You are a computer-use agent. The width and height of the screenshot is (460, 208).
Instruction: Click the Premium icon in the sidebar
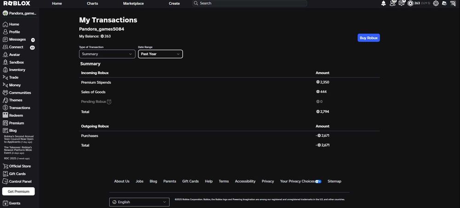pyautogui.click(x=5, y=123)
